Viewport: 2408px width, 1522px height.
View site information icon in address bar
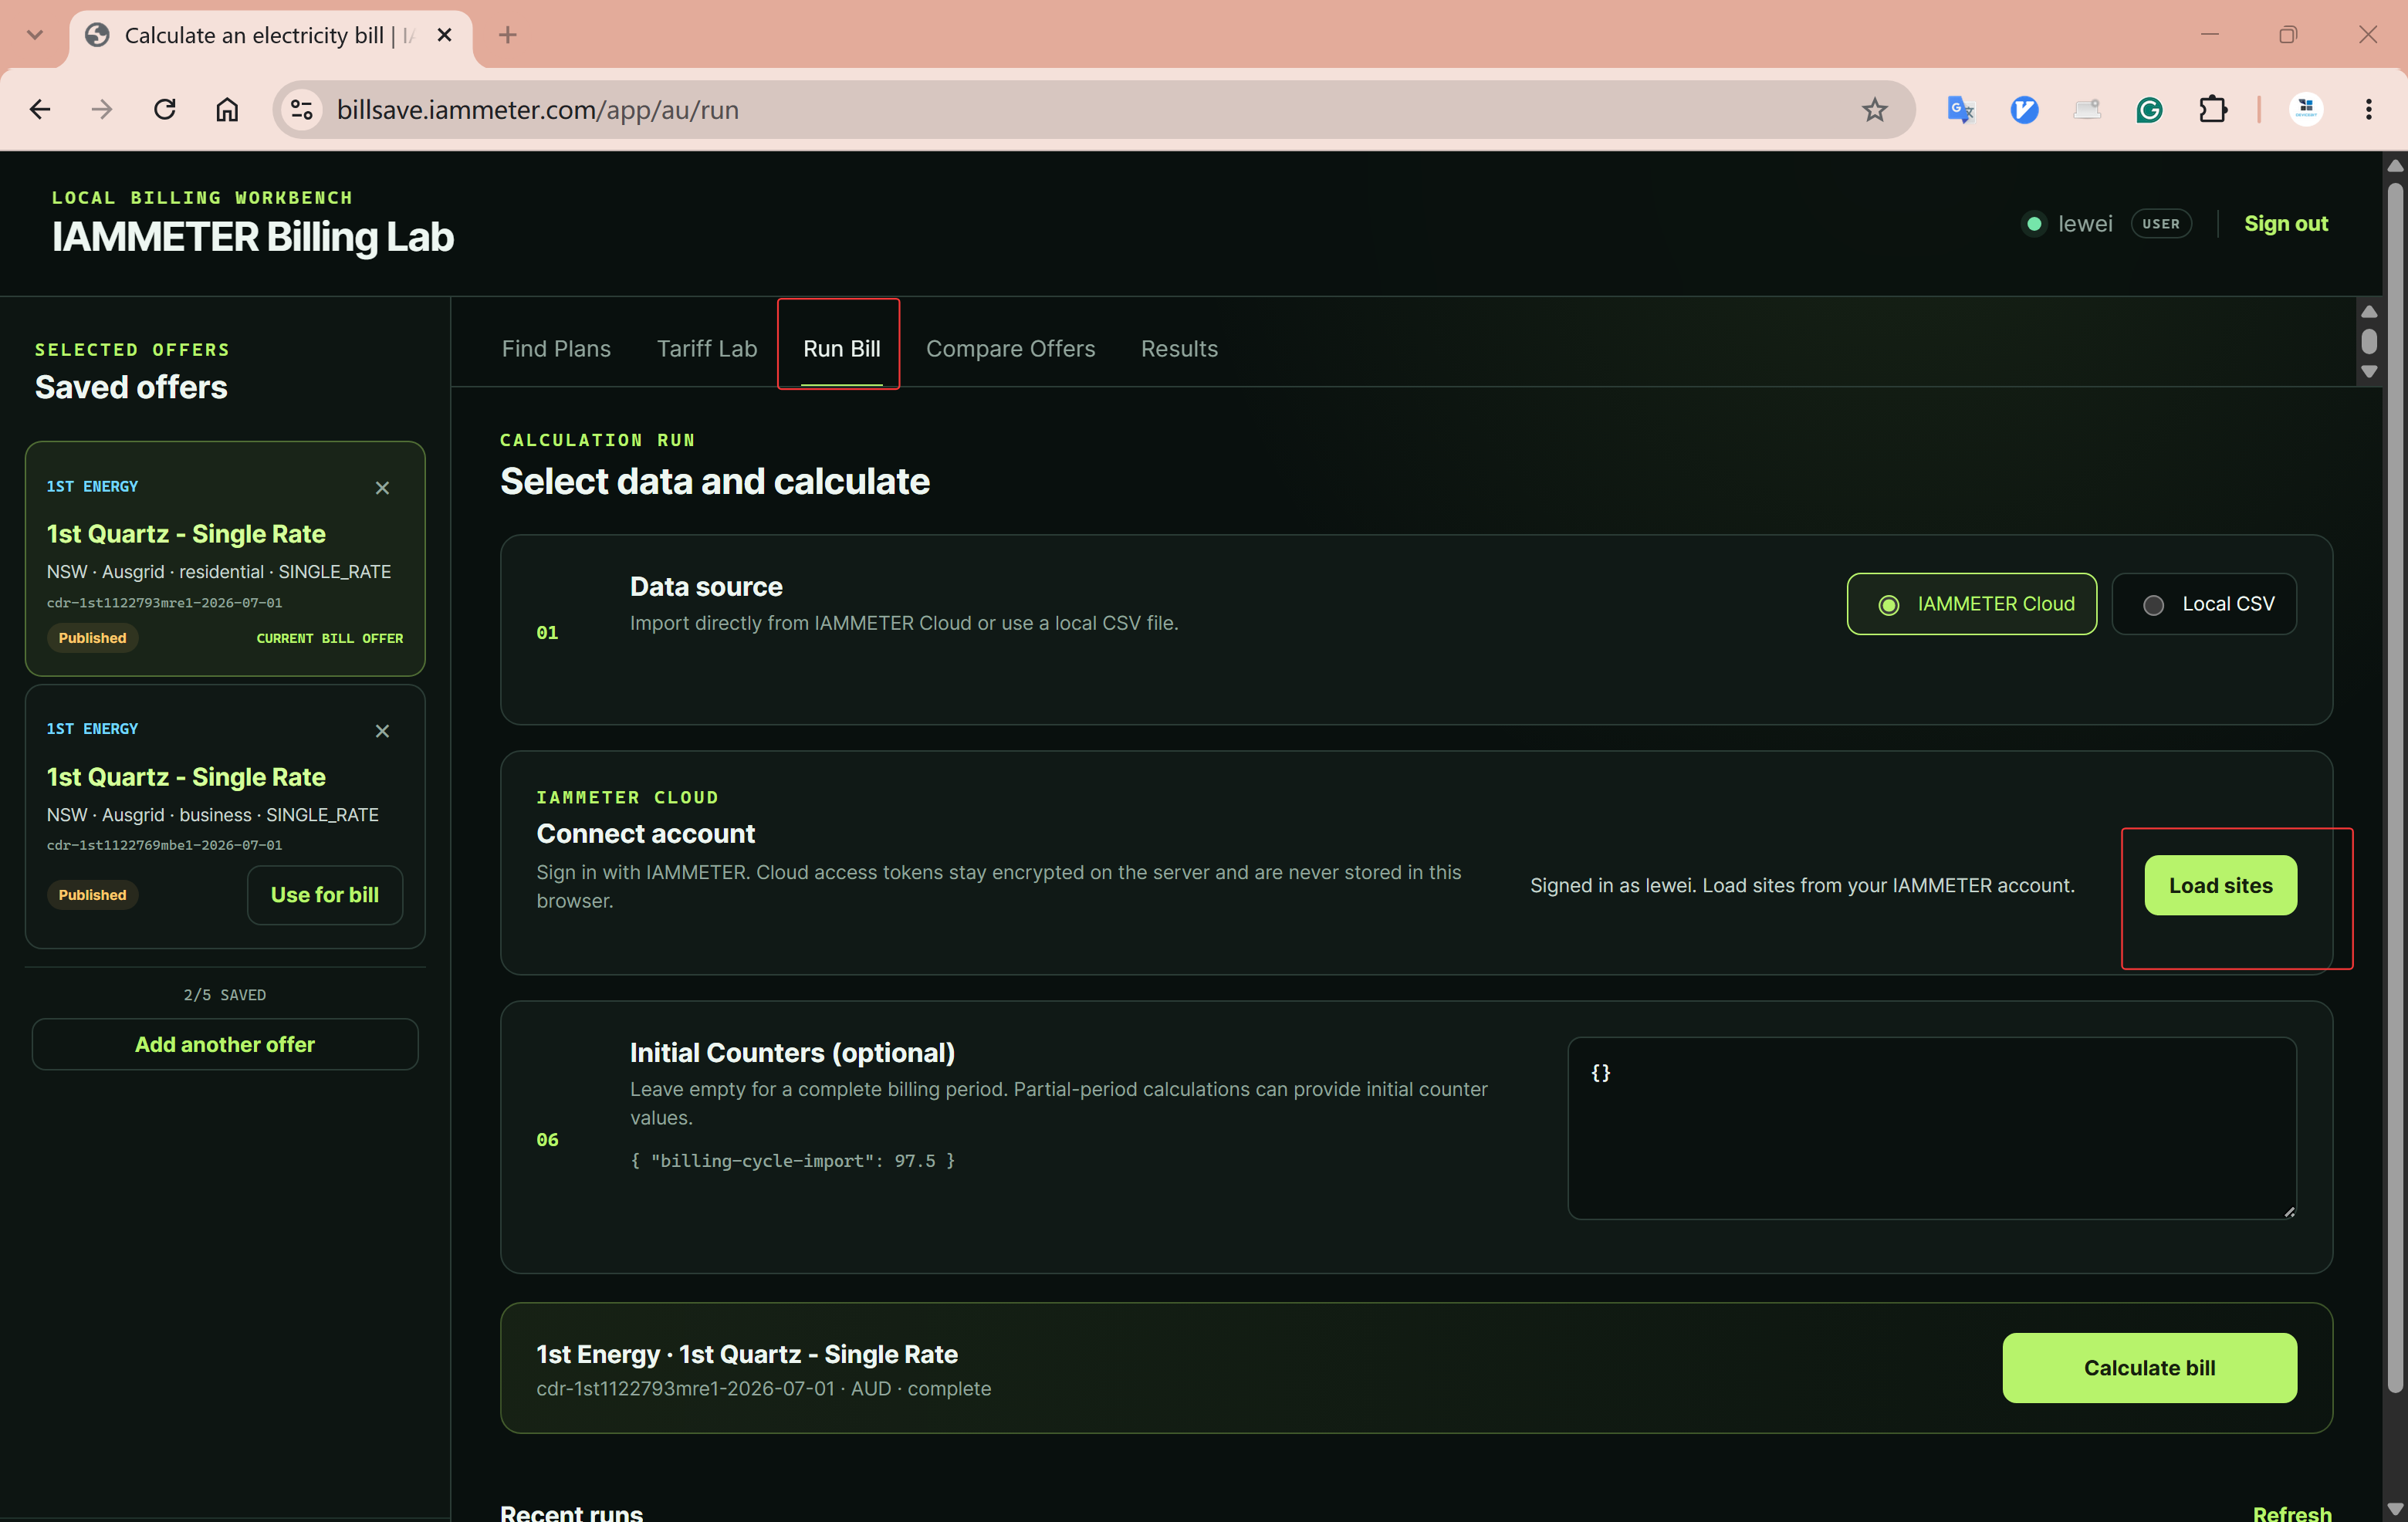pos(301,110)
